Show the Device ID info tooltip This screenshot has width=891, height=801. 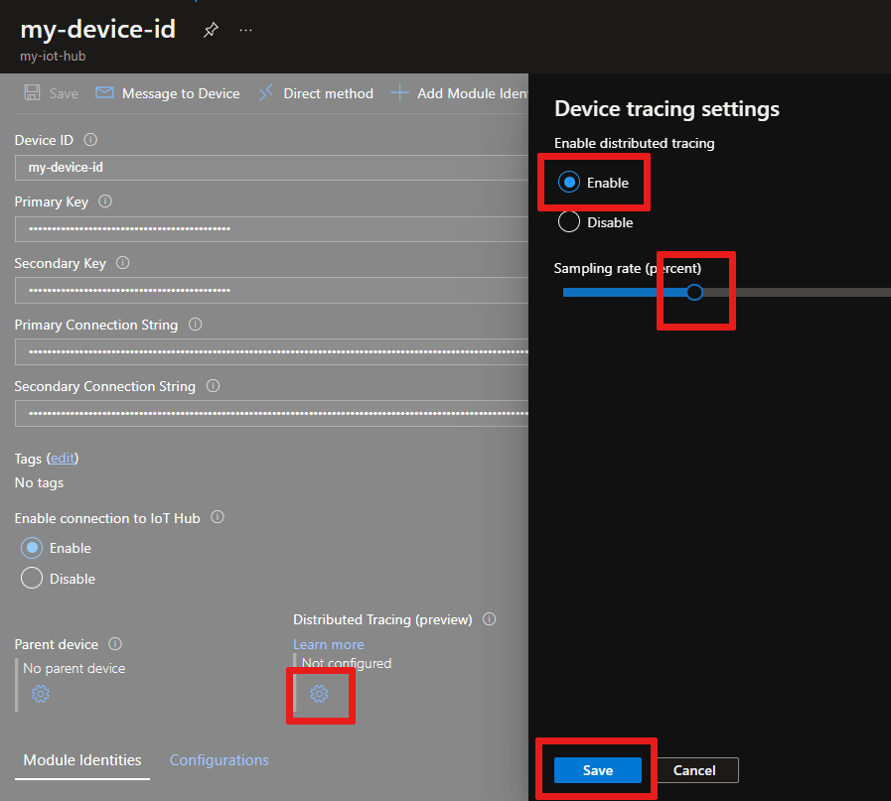[89, 139]
